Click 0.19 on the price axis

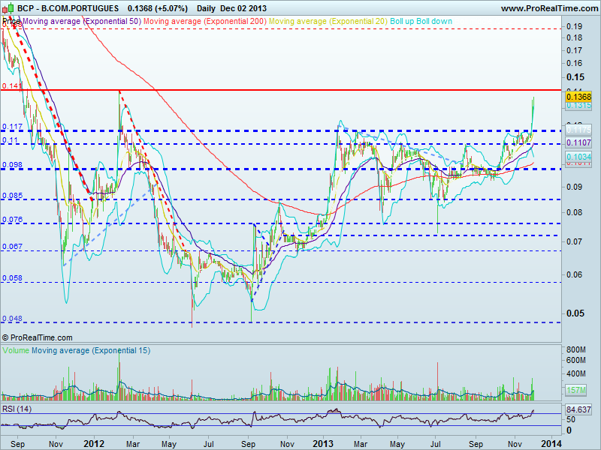574,26
